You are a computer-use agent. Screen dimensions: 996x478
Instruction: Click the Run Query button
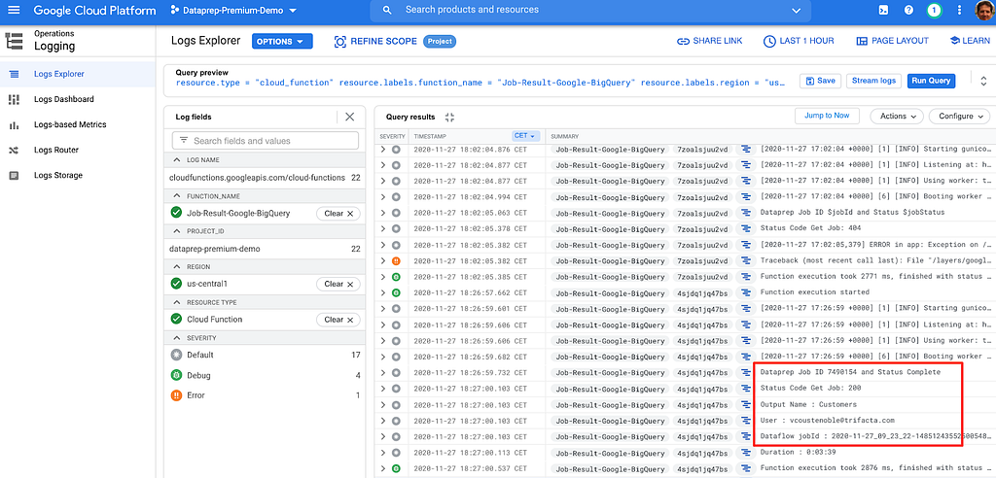[x=931, y=81]
